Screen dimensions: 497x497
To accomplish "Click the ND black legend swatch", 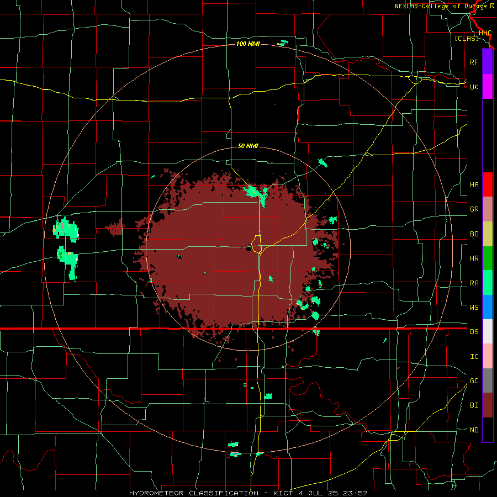I will click(x=488, y=430).
